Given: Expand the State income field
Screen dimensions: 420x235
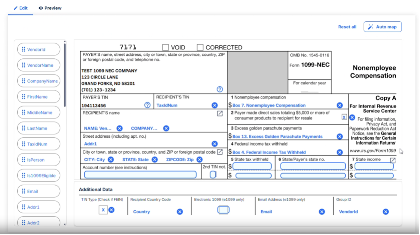Looking at the screenshot, I should pos(393,160).
